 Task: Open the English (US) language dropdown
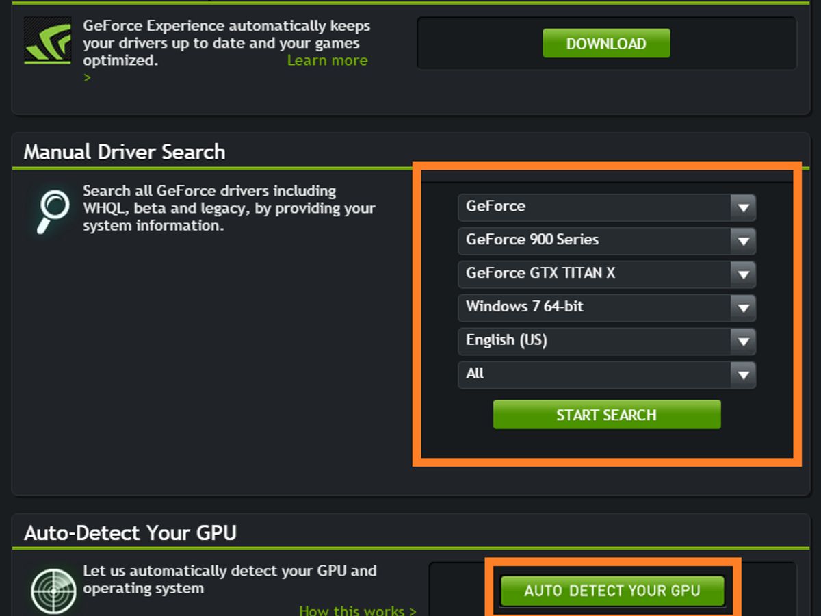coord(607,341)
